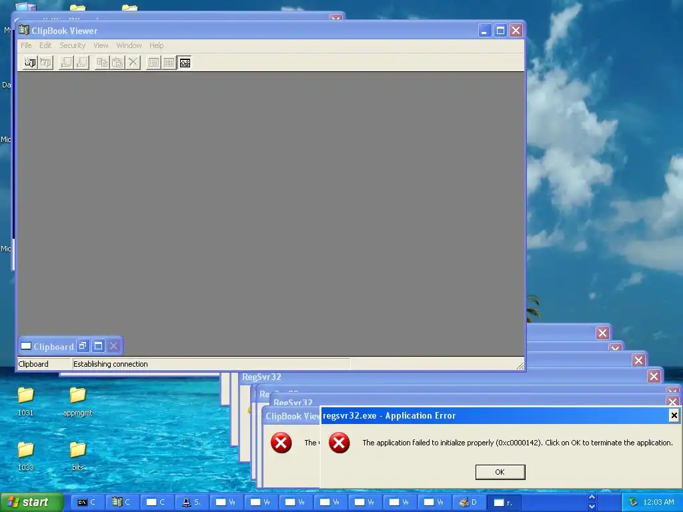Click the ClipBook Viewer title bar icon
This screenshot has width=683, height=512.
click(x=24, y=31)
